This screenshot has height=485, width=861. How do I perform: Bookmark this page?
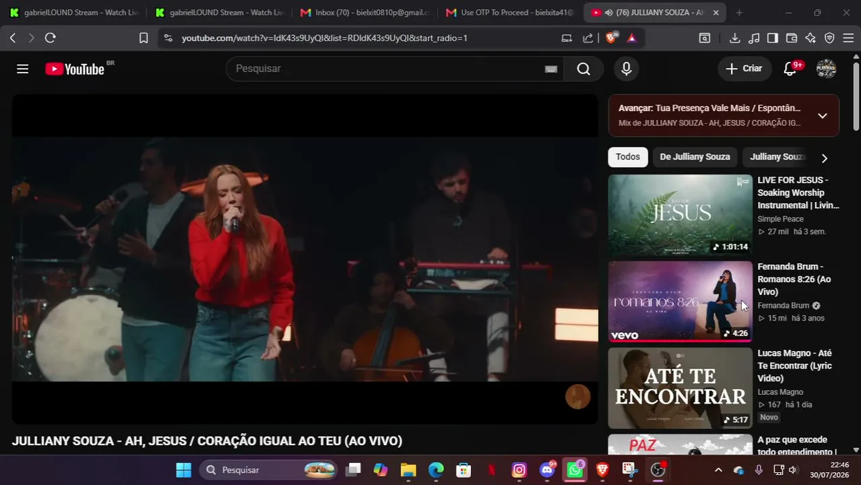pos(143,38)
